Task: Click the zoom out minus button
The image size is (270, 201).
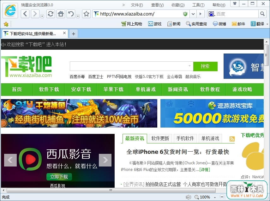Action: click(x=222, y=197)
